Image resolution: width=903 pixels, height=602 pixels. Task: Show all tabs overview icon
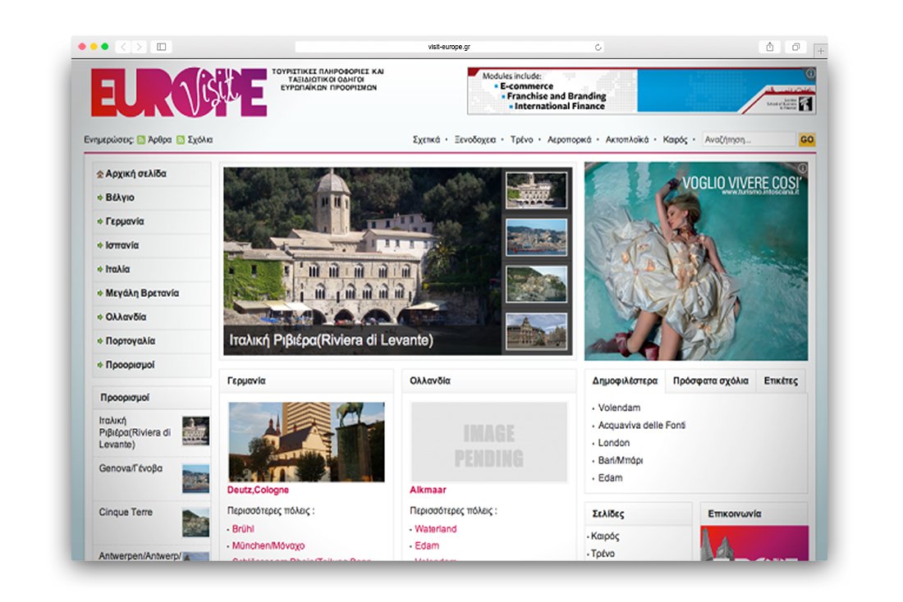795,47
